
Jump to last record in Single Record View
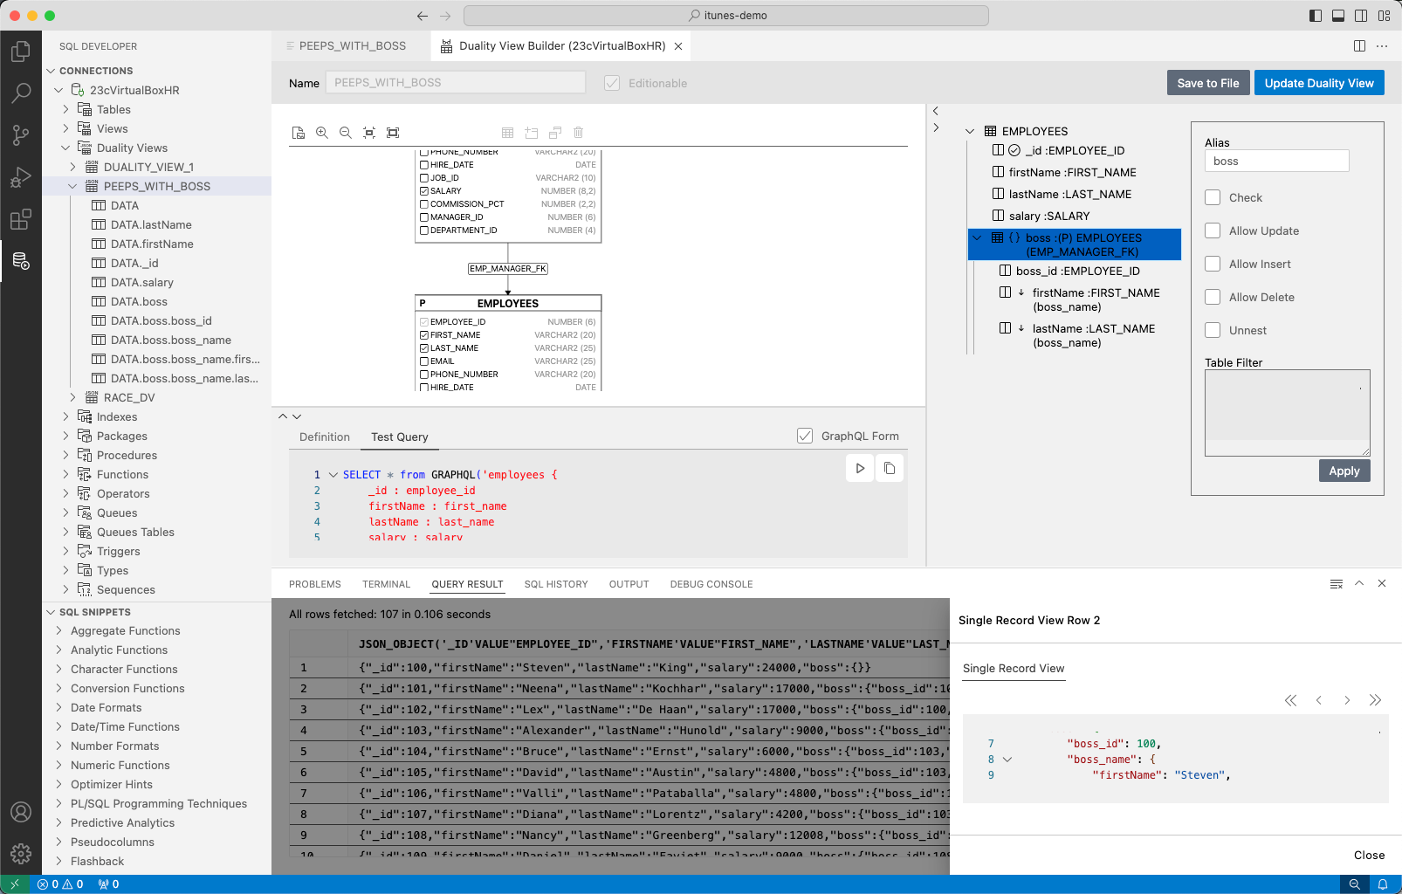[x=1376, y=700]
